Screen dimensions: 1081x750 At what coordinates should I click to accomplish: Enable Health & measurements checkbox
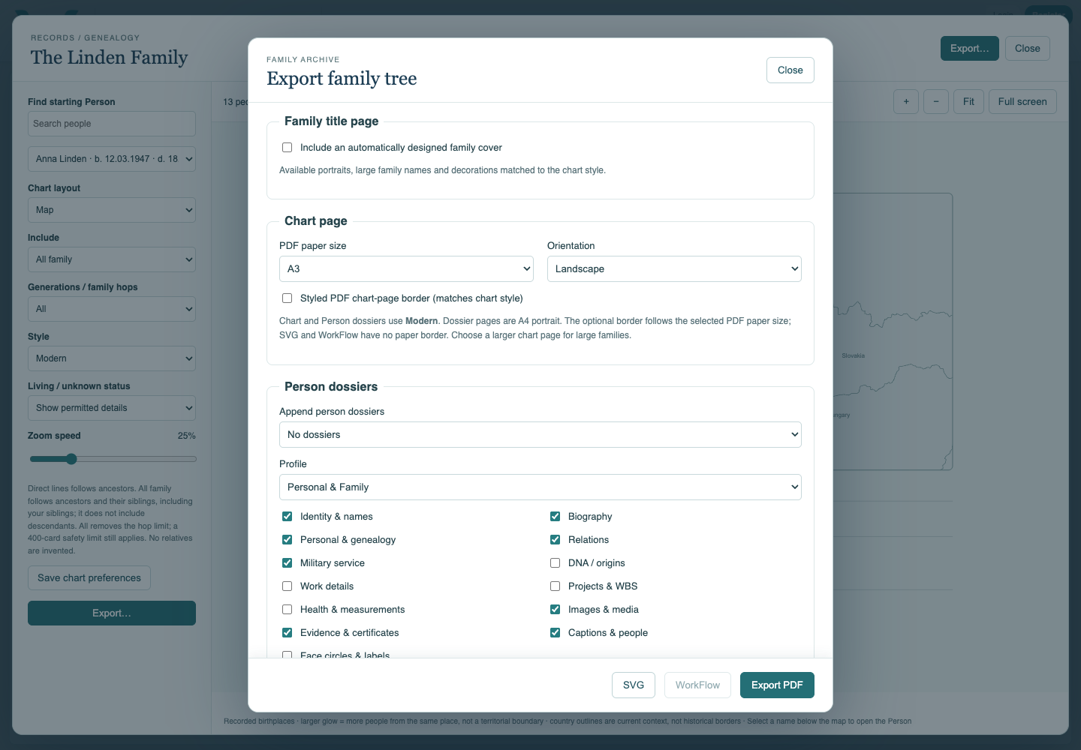[x=287, y=610]
